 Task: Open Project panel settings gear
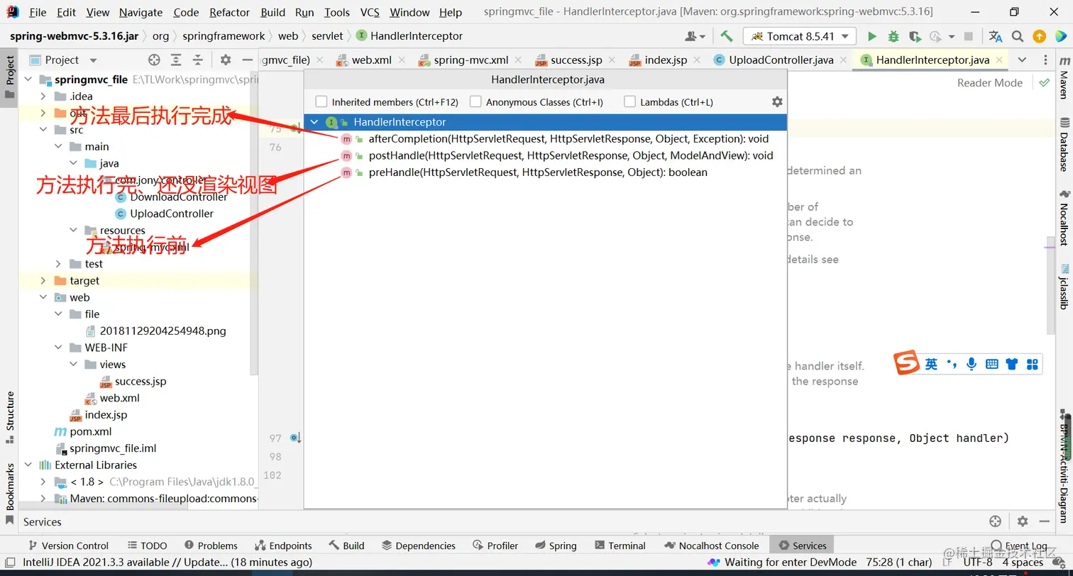tap(226, 60)
